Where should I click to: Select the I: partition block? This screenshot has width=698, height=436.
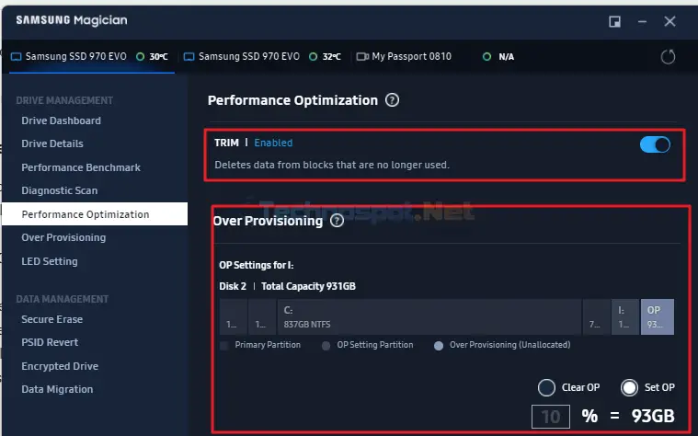tap(625, 316)
